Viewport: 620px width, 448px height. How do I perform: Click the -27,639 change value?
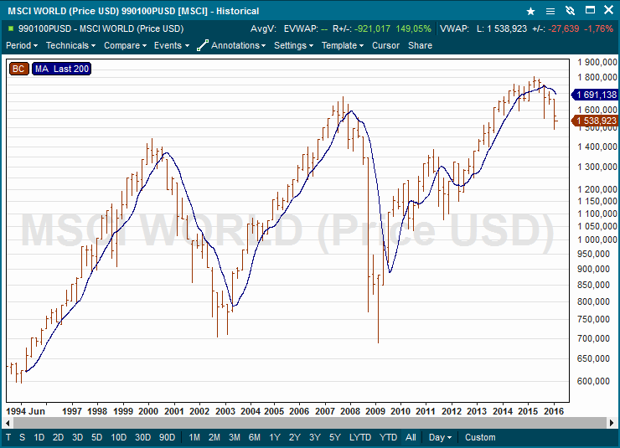(564, 28)
